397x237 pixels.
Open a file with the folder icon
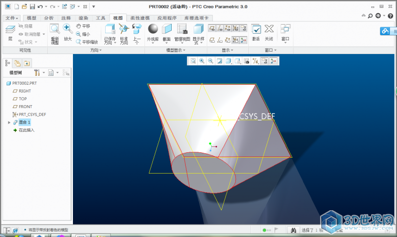pyautogui.click(x=24, y=6)
